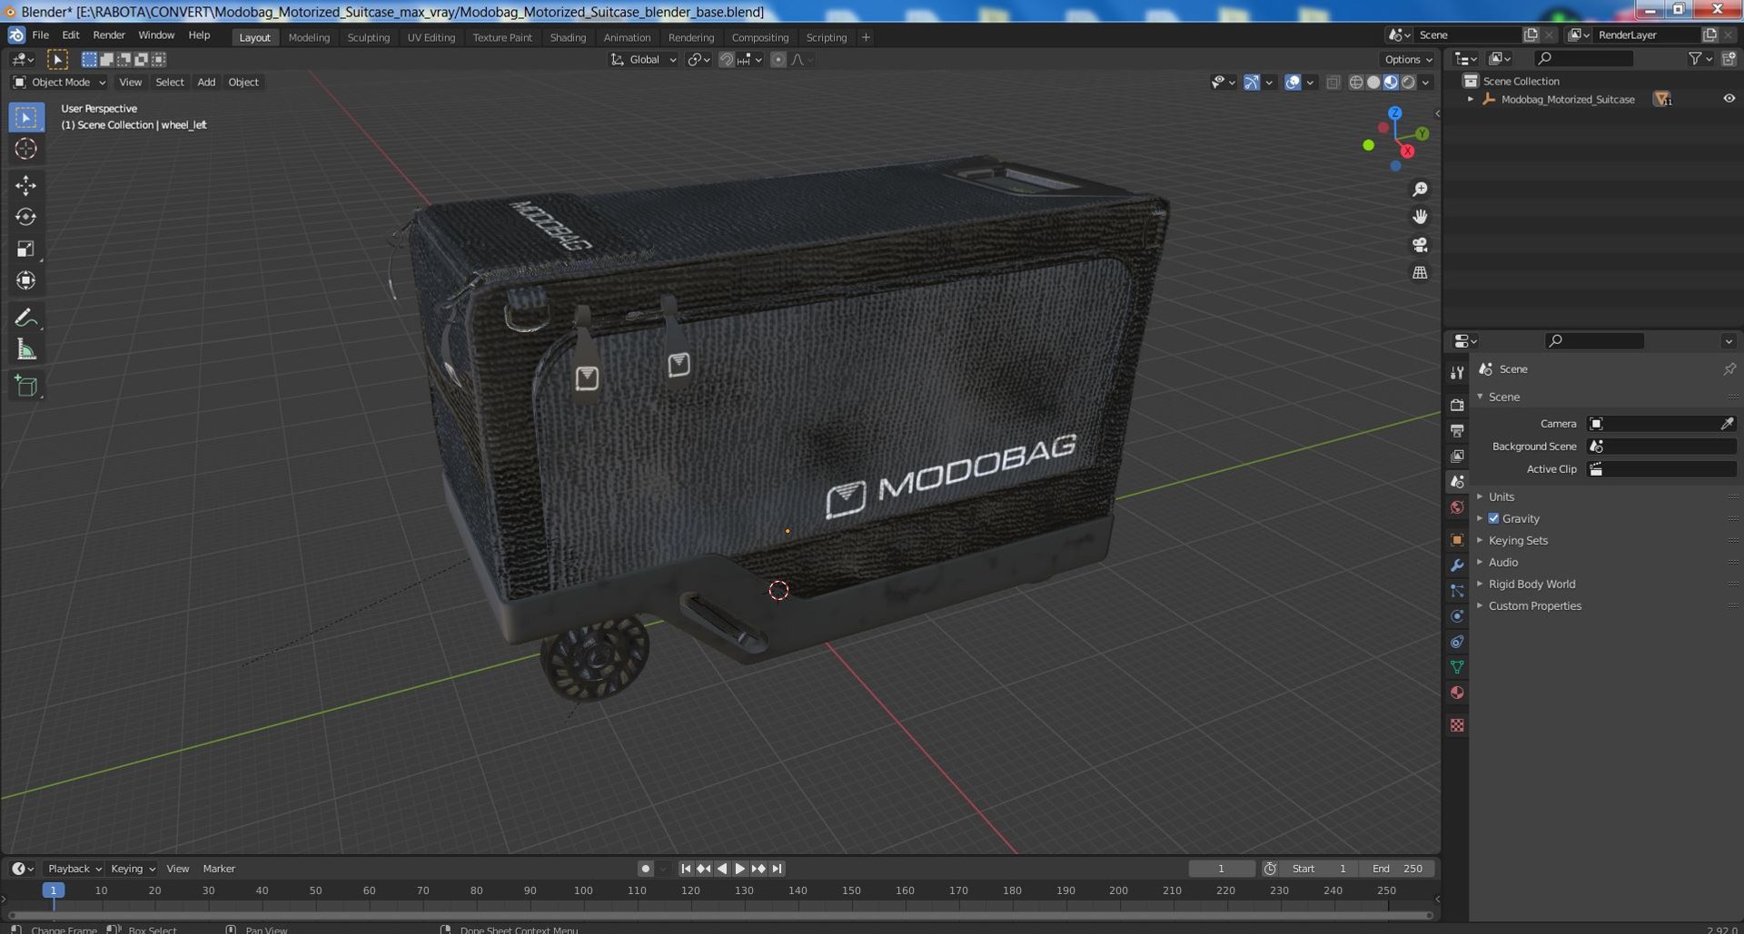Click the outliner search field
The image size is (1744, 934).
click(x=1583, y=59)
